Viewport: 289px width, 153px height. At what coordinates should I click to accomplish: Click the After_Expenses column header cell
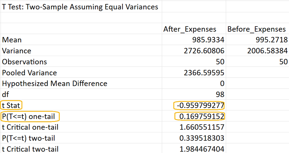click(190, 29)
